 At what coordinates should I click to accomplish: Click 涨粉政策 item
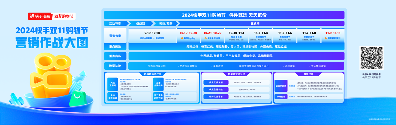(289, 66)
